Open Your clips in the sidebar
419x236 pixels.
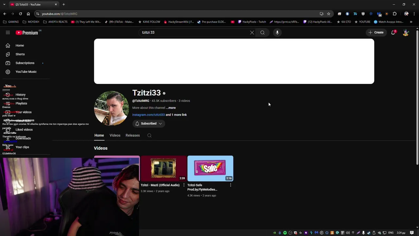click(22, 147)
